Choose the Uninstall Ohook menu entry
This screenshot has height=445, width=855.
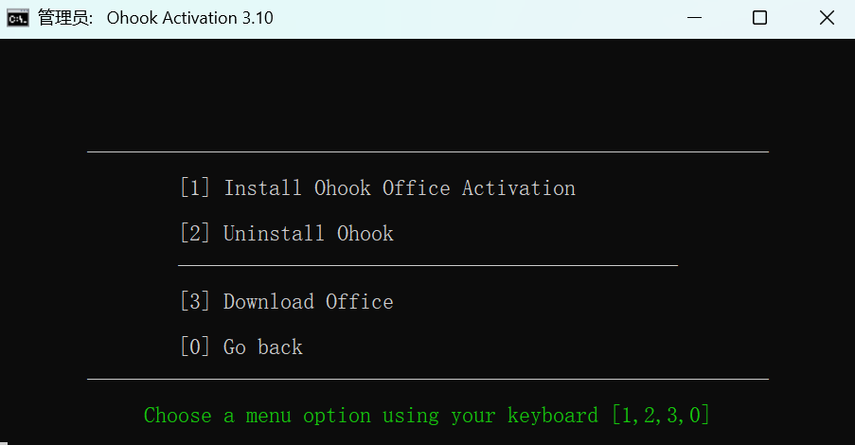click(308, 234)
